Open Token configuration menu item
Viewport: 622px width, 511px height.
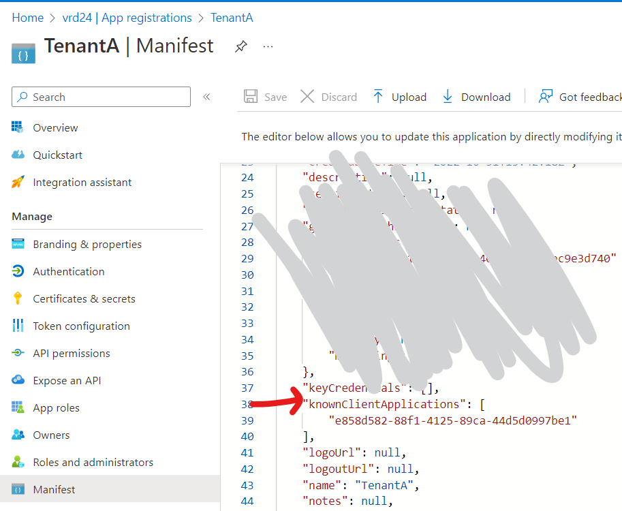pyautogui.click(x=81, y=326)
